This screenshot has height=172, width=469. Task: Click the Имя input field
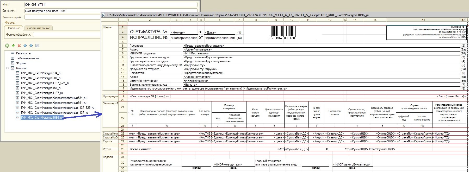tap(111, 5)
